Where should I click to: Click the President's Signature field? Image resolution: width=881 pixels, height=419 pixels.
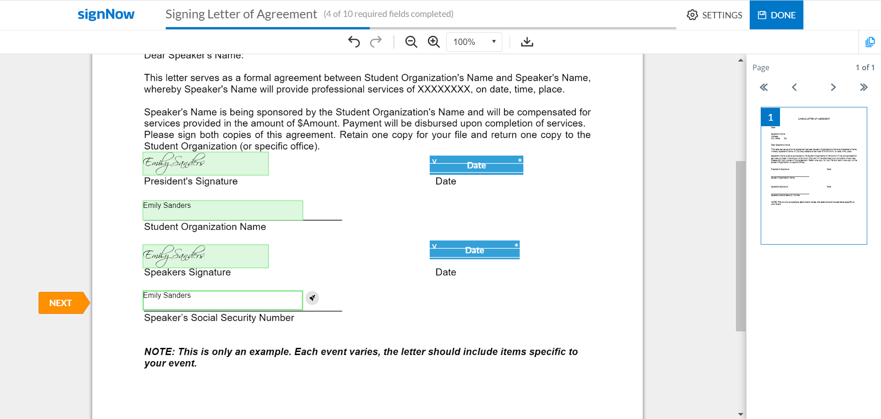click(x=206, y=163)
